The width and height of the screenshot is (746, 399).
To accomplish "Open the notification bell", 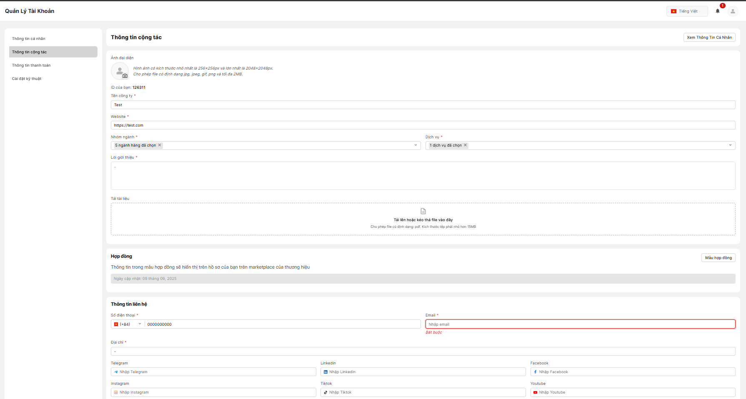I will 718,11.
